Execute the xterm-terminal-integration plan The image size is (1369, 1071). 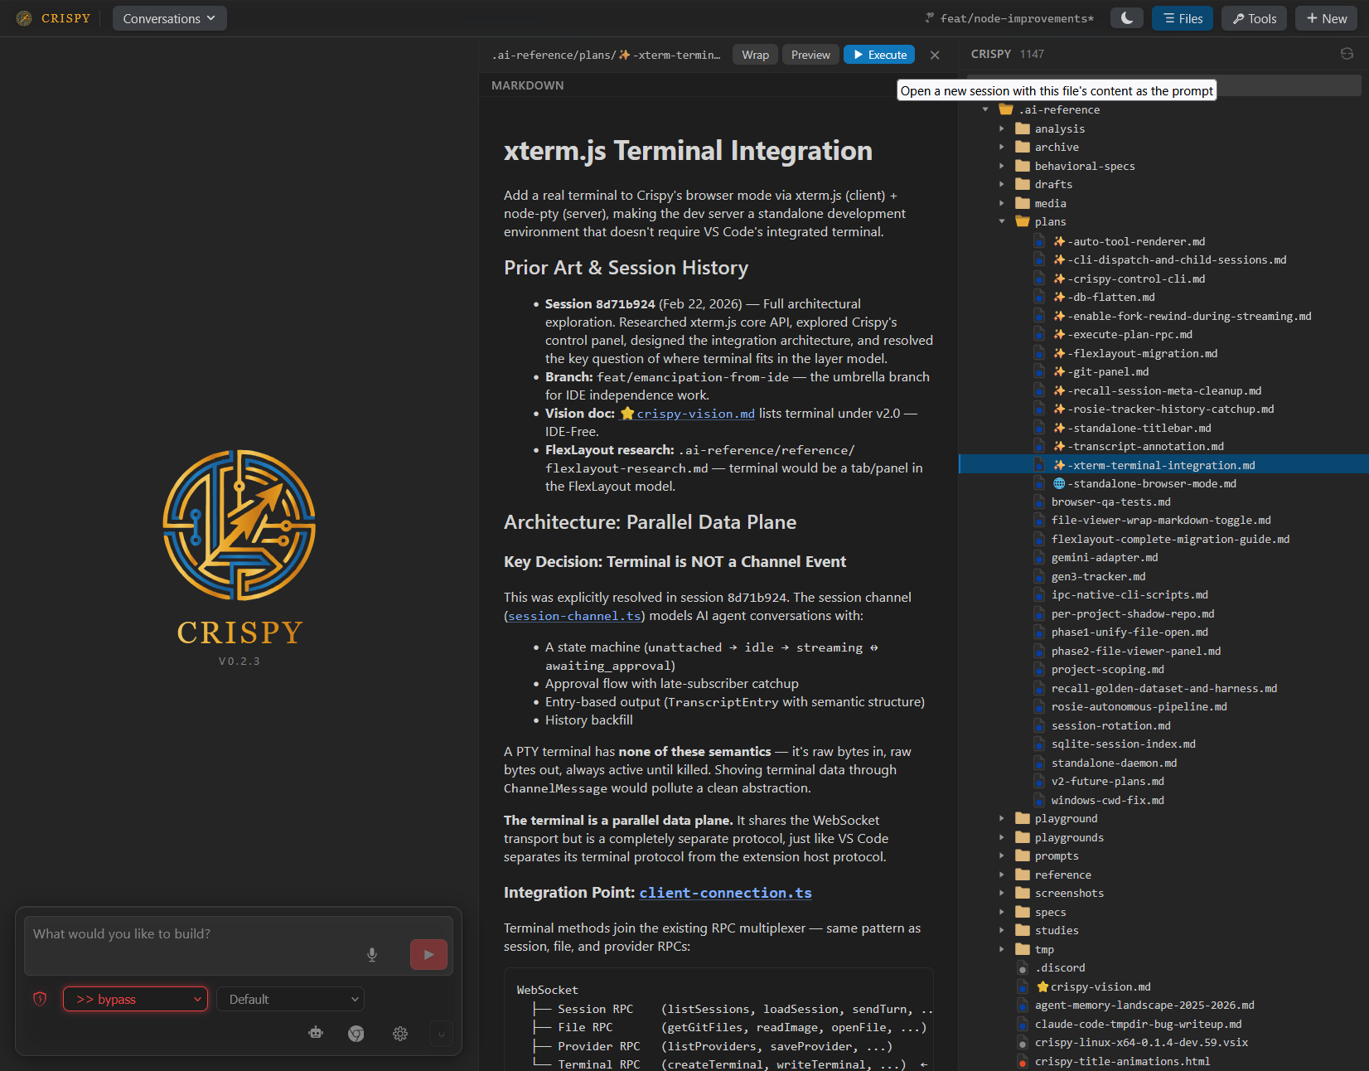pos(878,54)
